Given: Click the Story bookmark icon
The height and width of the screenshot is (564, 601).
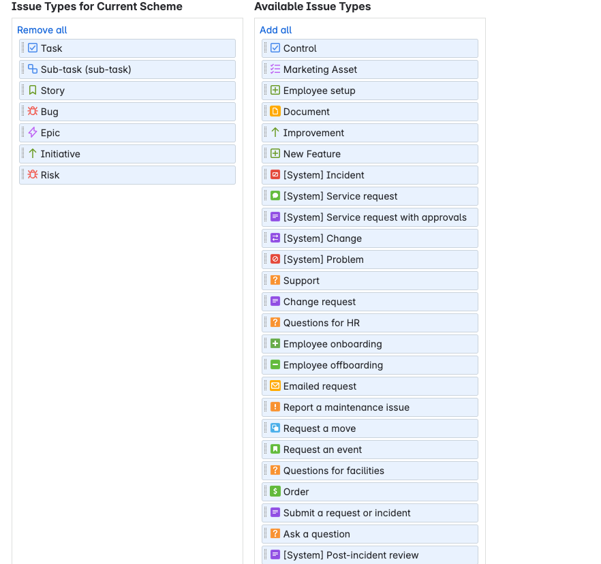Looking at the screenshot, I should [32, 90].
